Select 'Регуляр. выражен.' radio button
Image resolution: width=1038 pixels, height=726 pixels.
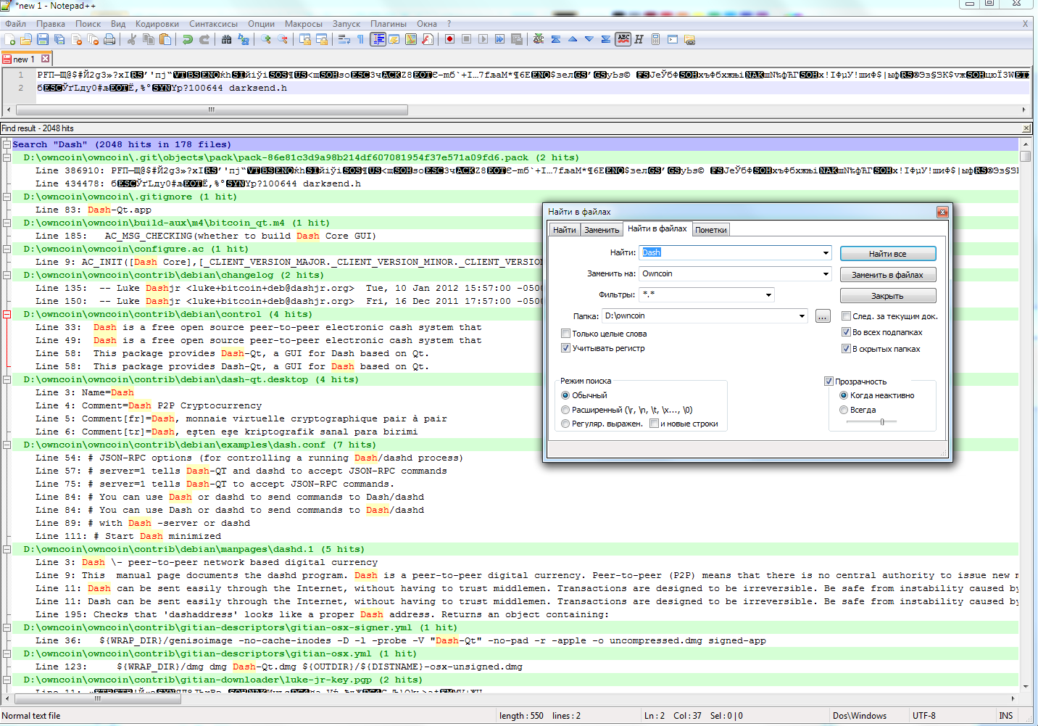click(x=565, y=424)
